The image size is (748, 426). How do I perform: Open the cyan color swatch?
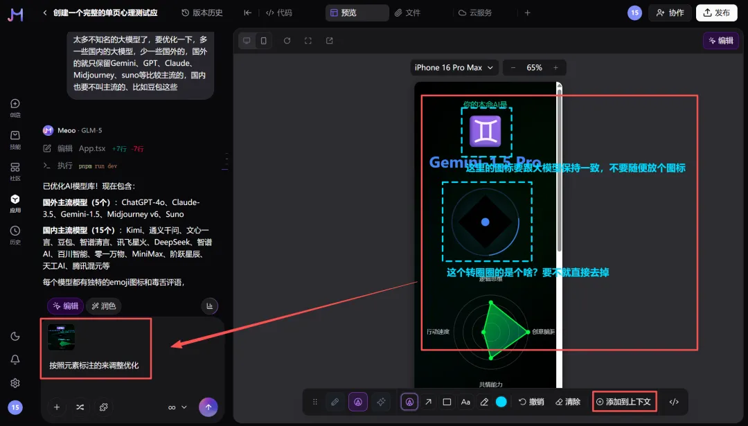click(x=501, y=402)
